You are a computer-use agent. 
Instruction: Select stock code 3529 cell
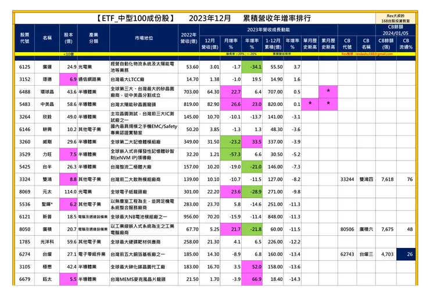[x=24, y=155]
